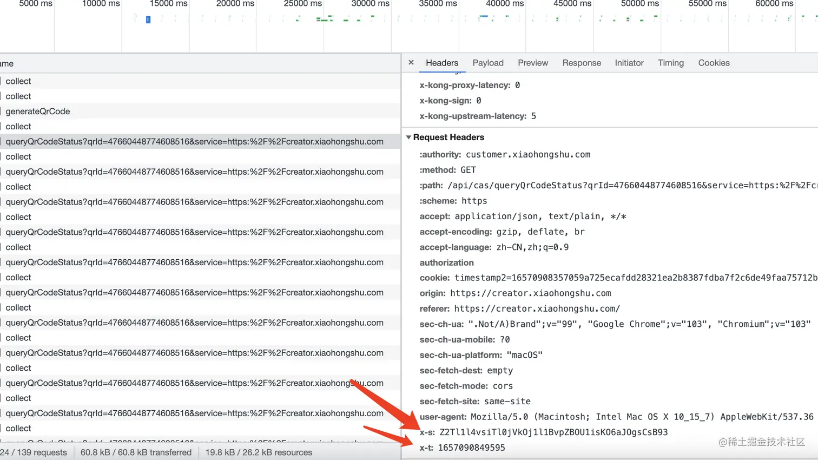
Task: Click the sec-ch-ua-mobile header
Action: (465, 340)
